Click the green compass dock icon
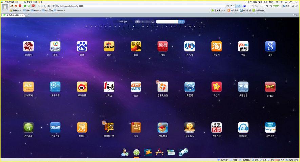300x162 pixels. tap(136, 152)
